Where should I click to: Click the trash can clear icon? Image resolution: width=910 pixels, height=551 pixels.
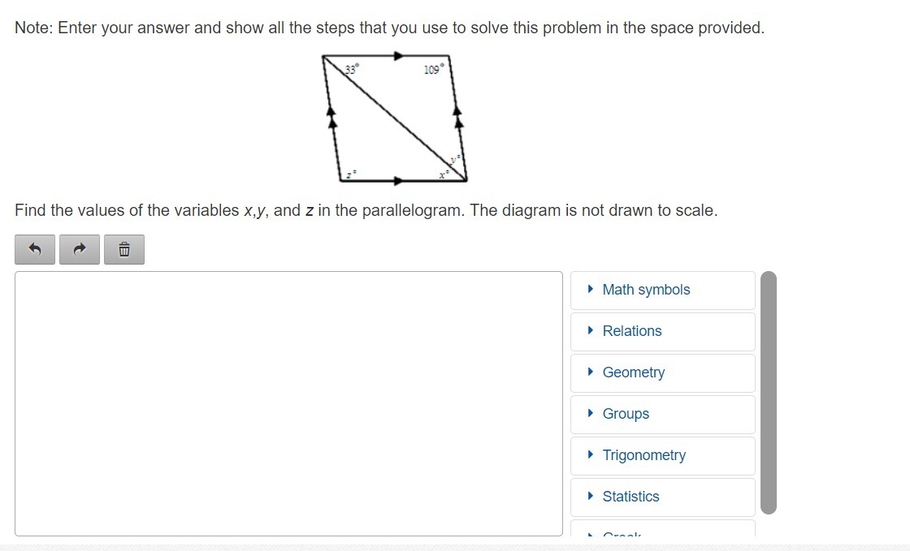click(x=123, y=250)
